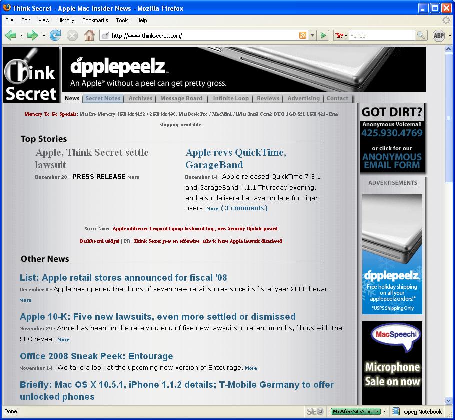Click More link under the December 8 story
455x420 pixels.
[x=25, y=300]
